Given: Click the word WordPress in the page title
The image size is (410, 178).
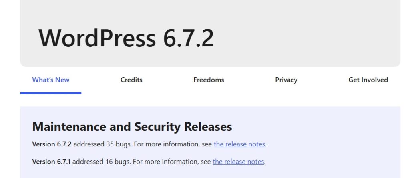Looking at the screenshot, I should 97,38.
